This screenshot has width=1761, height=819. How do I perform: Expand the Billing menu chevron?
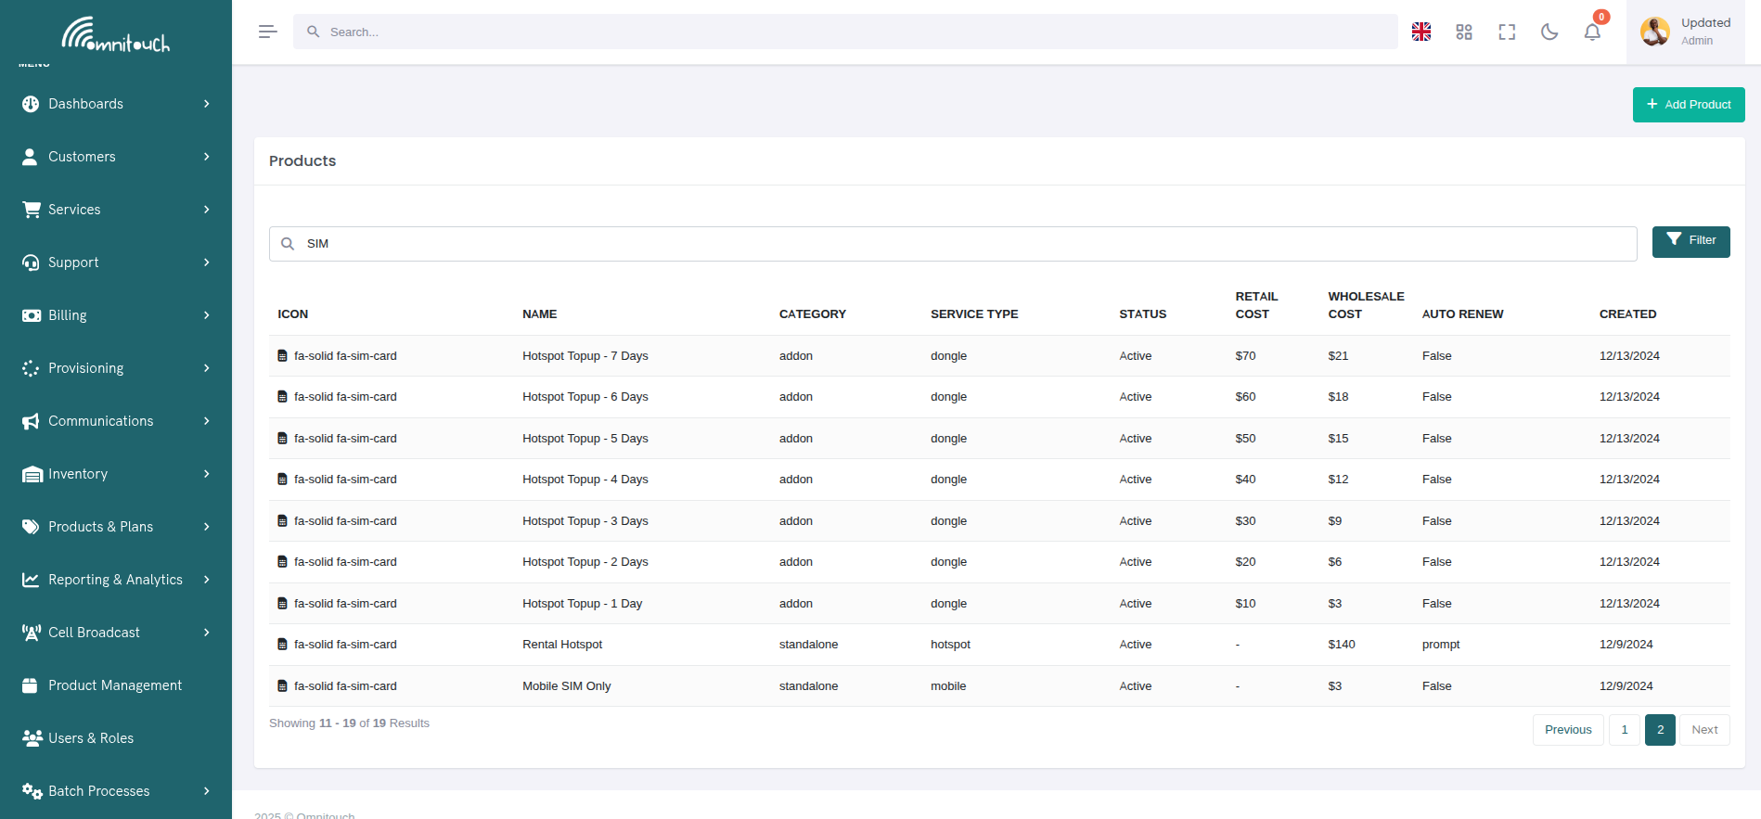206,315
